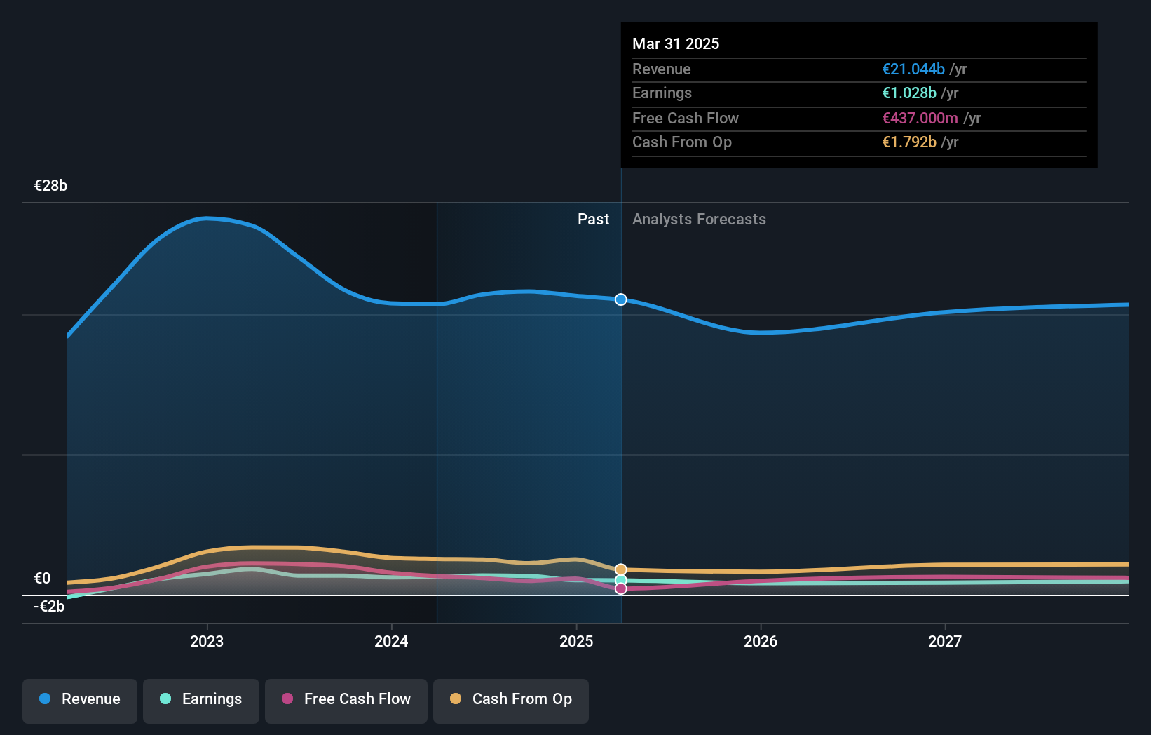Click the 'Revenue' row label in tooltip
The width and height of the screenshot is (1151, 735).
tap(662, 69)
